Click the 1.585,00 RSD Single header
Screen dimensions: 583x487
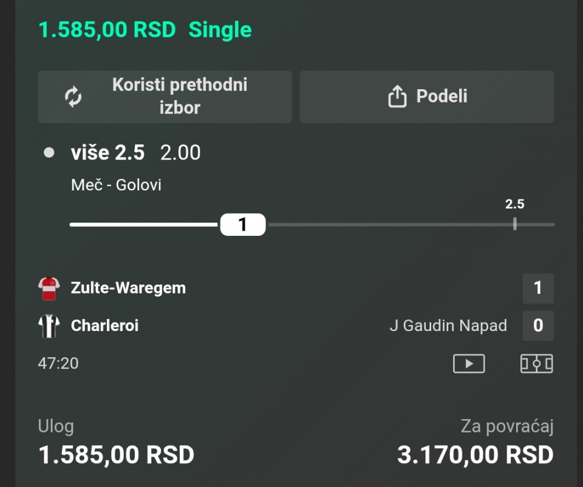pyautogui.click(x=145, y=30)
